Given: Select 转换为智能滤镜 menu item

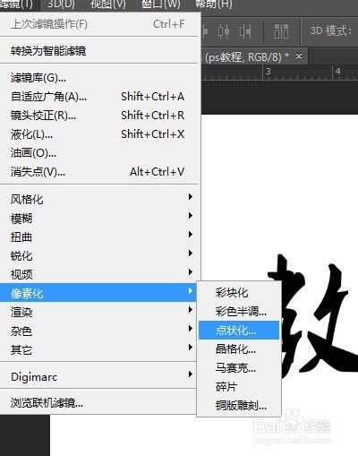Looking at the screenshot, I should [x=98, y=51].
